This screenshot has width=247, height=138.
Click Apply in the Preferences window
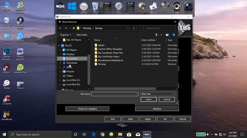(x=147, y=119)
